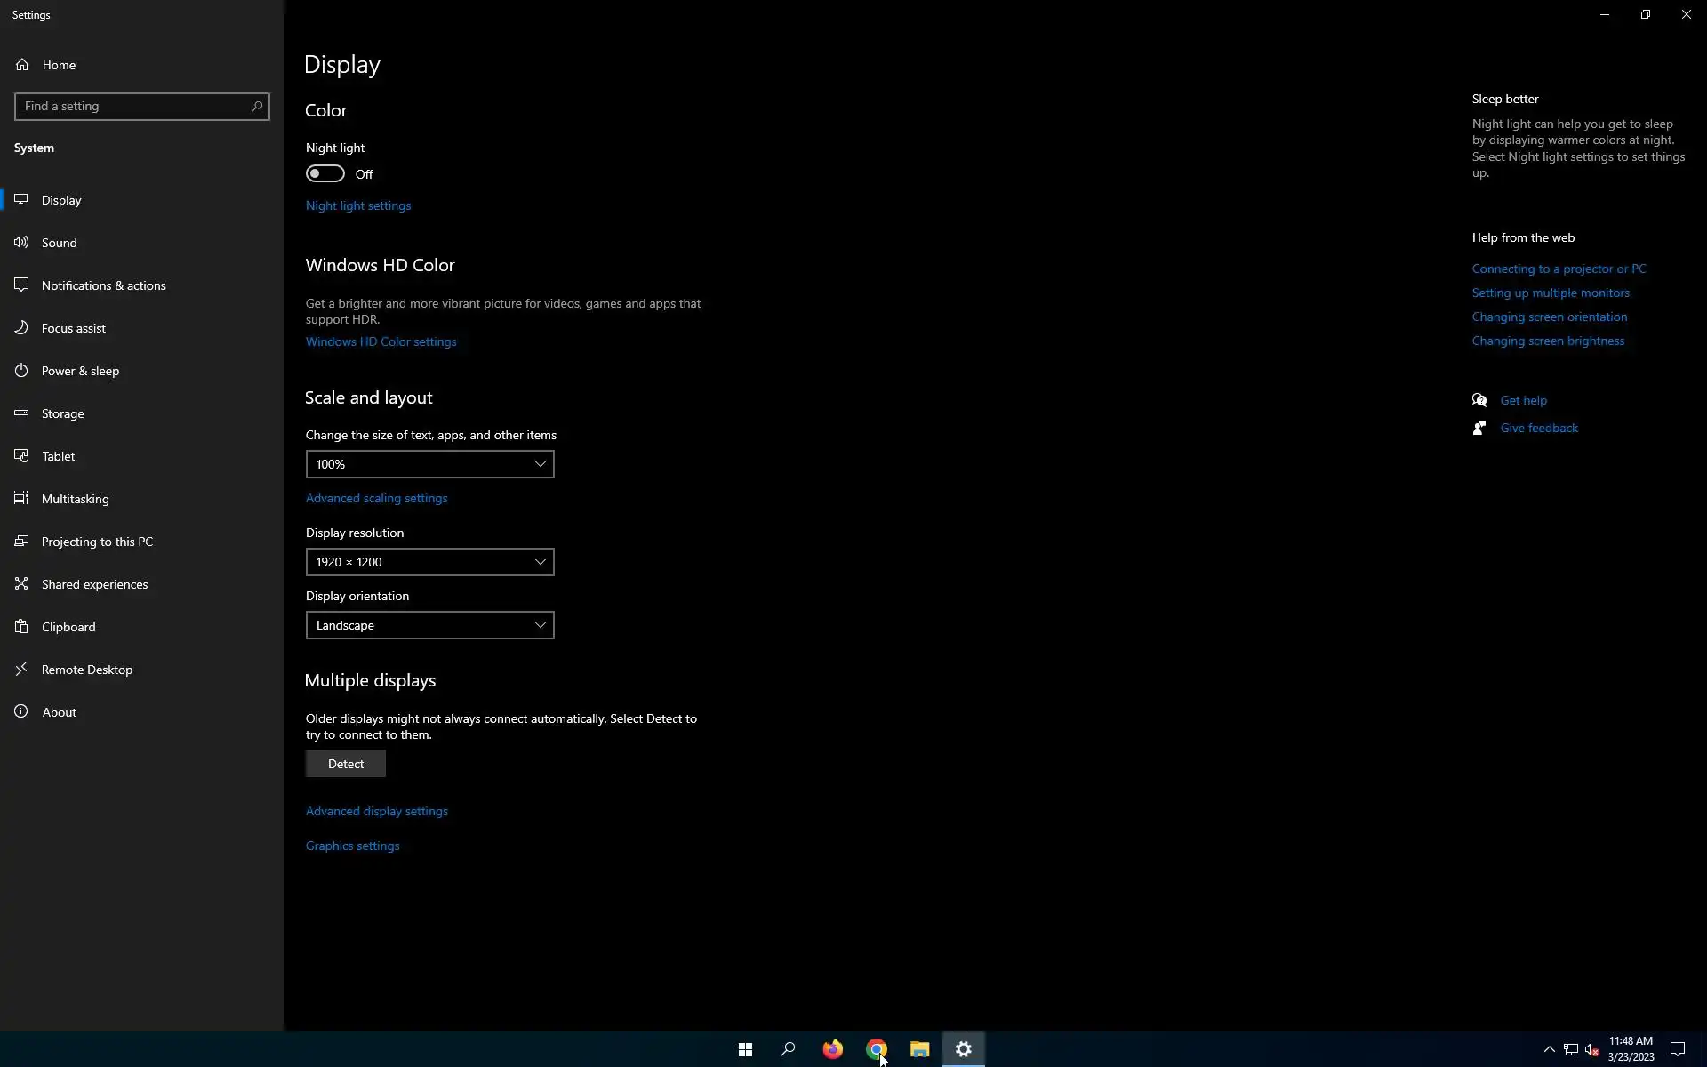Click the Sound speaker icon
Screen dimensions: 1707x1067
[x=21, y=243]
